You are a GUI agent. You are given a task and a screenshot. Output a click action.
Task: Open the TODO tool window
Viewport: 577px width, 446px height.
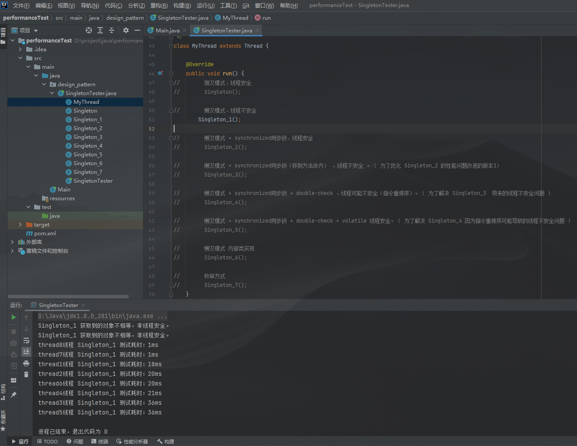point(47,442)
